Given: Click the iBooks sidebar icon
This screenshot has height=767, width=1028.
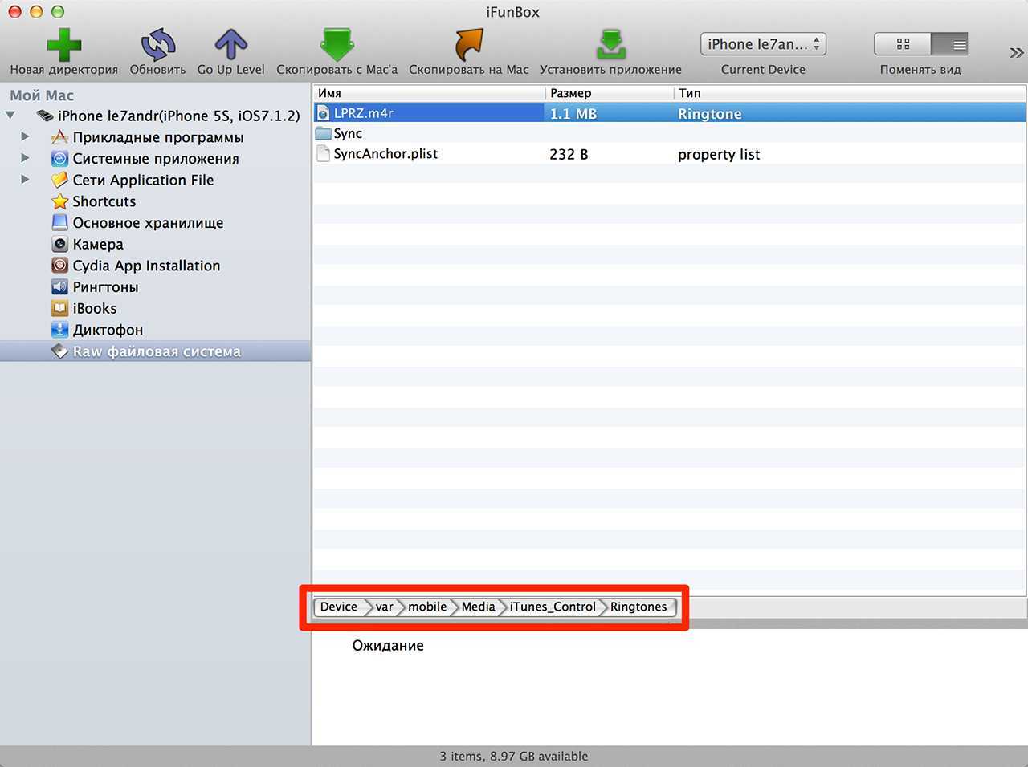Looking at the screenshot, I should [59, 308].
